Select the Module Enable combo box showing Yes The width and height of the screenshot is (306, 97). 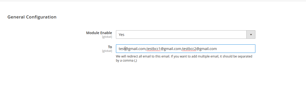186,35
